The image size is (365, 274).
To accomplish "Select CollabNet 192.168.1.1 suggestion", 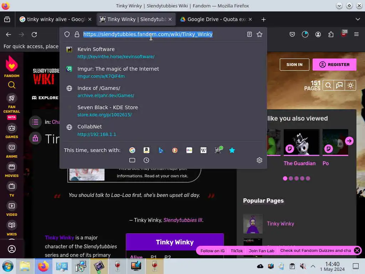I will tap(163, 130).
